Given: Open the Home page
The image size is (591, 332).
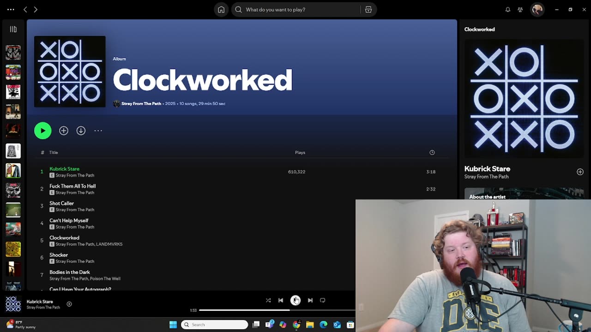Looking at the screenshot, I should click(x=221, y=10).
